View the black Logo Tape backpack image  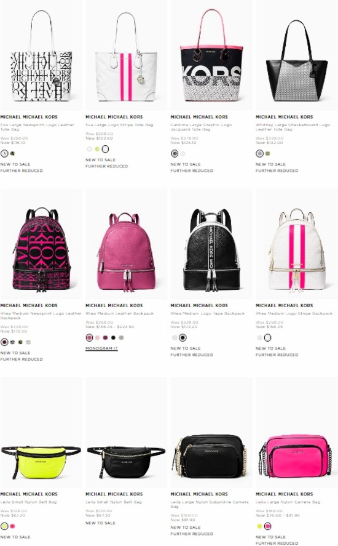coord(211,244)
